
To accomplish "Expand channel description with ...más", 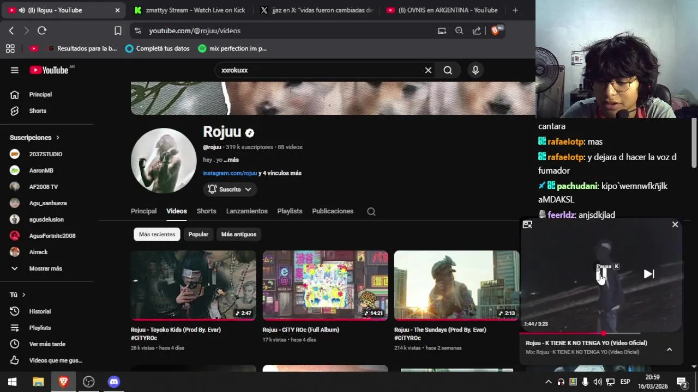I will [x=231, y=160].
